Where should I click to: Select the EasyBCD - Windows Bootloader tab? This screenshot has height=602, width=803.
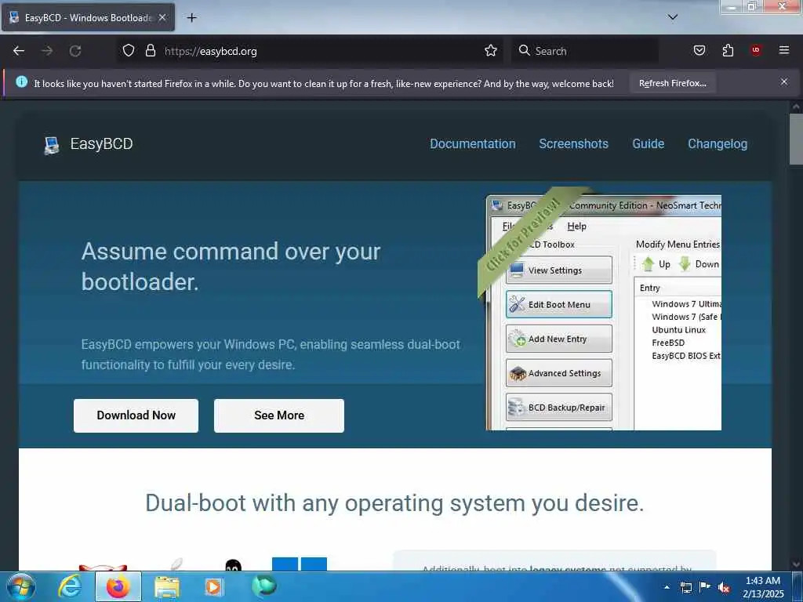click(88, 18)
